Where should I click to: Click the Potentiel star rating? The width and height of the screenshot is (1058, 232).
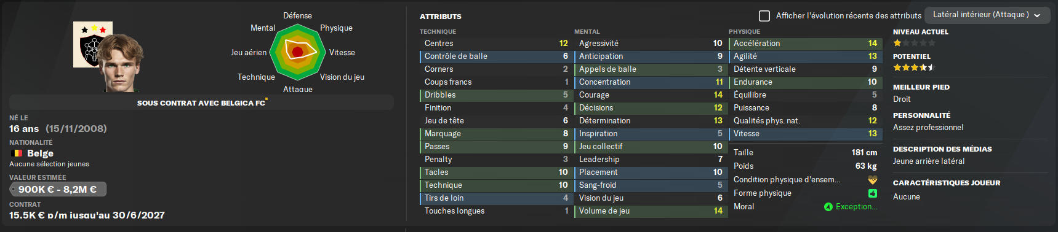[x=915, y=68]
